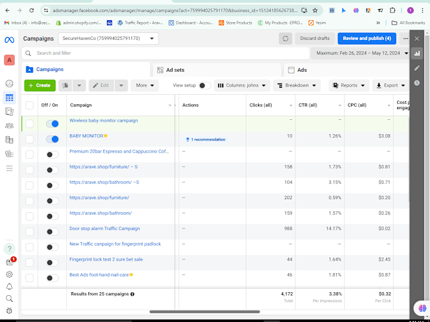Click the horizontal table scrollbar

(x=205, y=312)
